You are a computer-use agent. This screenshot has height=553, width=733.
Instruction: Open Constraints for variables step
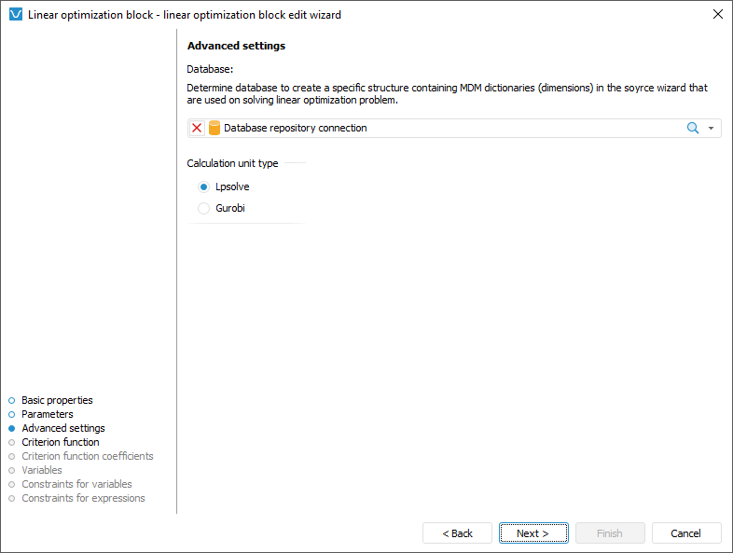[x=76, y=484]
